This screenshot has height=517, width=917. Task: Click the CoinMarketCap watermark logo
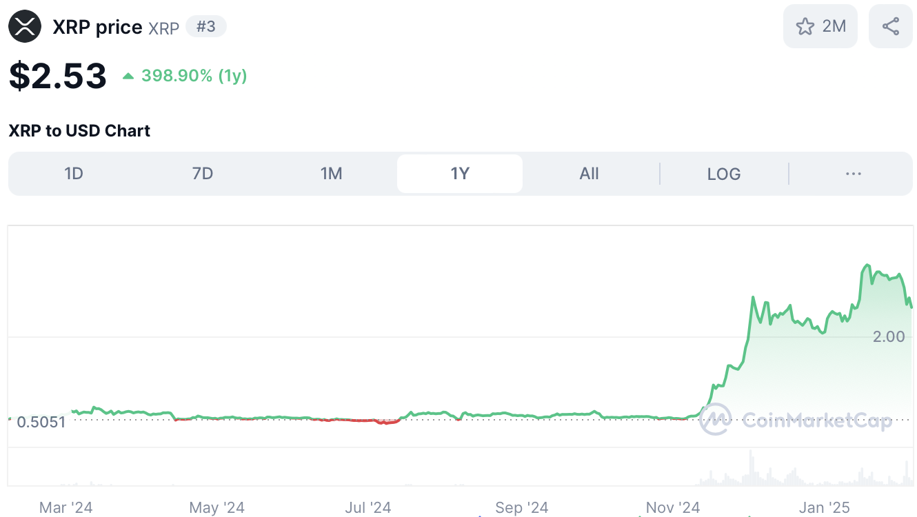pos(715,419)
